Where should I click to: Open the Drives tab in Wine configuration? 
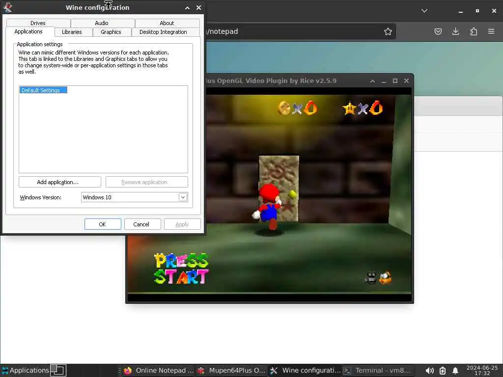pyautogui.click(x=38, y=23)
